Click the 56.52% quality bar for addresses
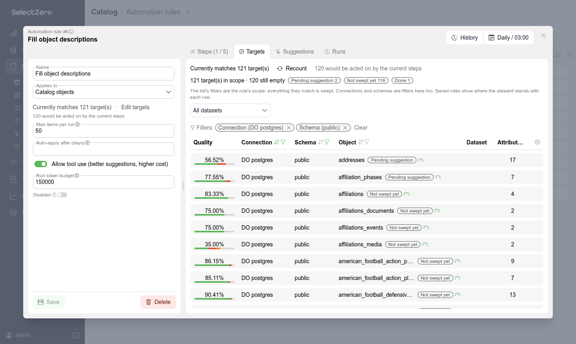576x344 pixels. 214,164
